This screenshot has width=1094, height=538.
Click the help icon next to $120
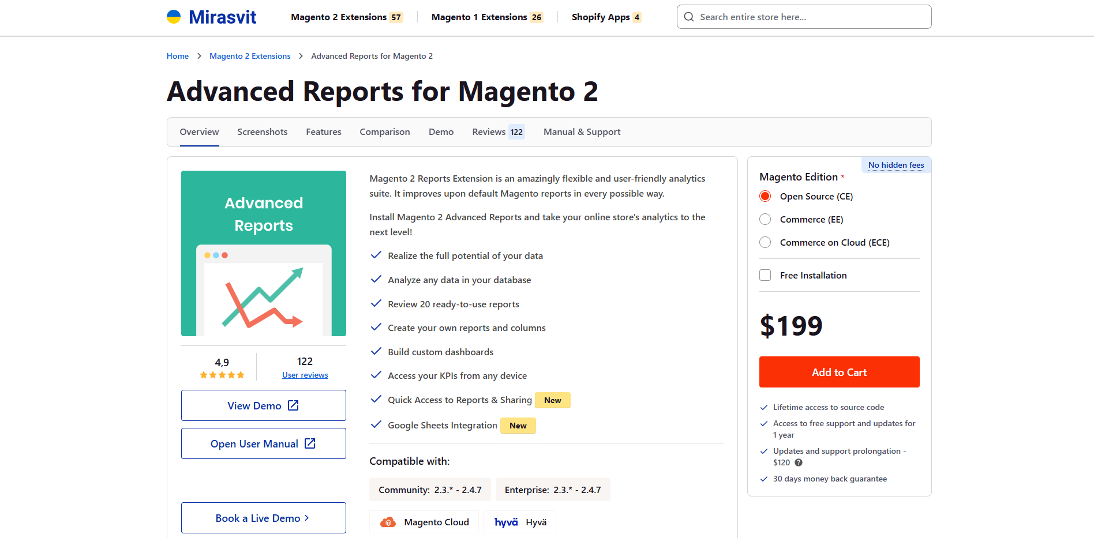coord(799,462)
